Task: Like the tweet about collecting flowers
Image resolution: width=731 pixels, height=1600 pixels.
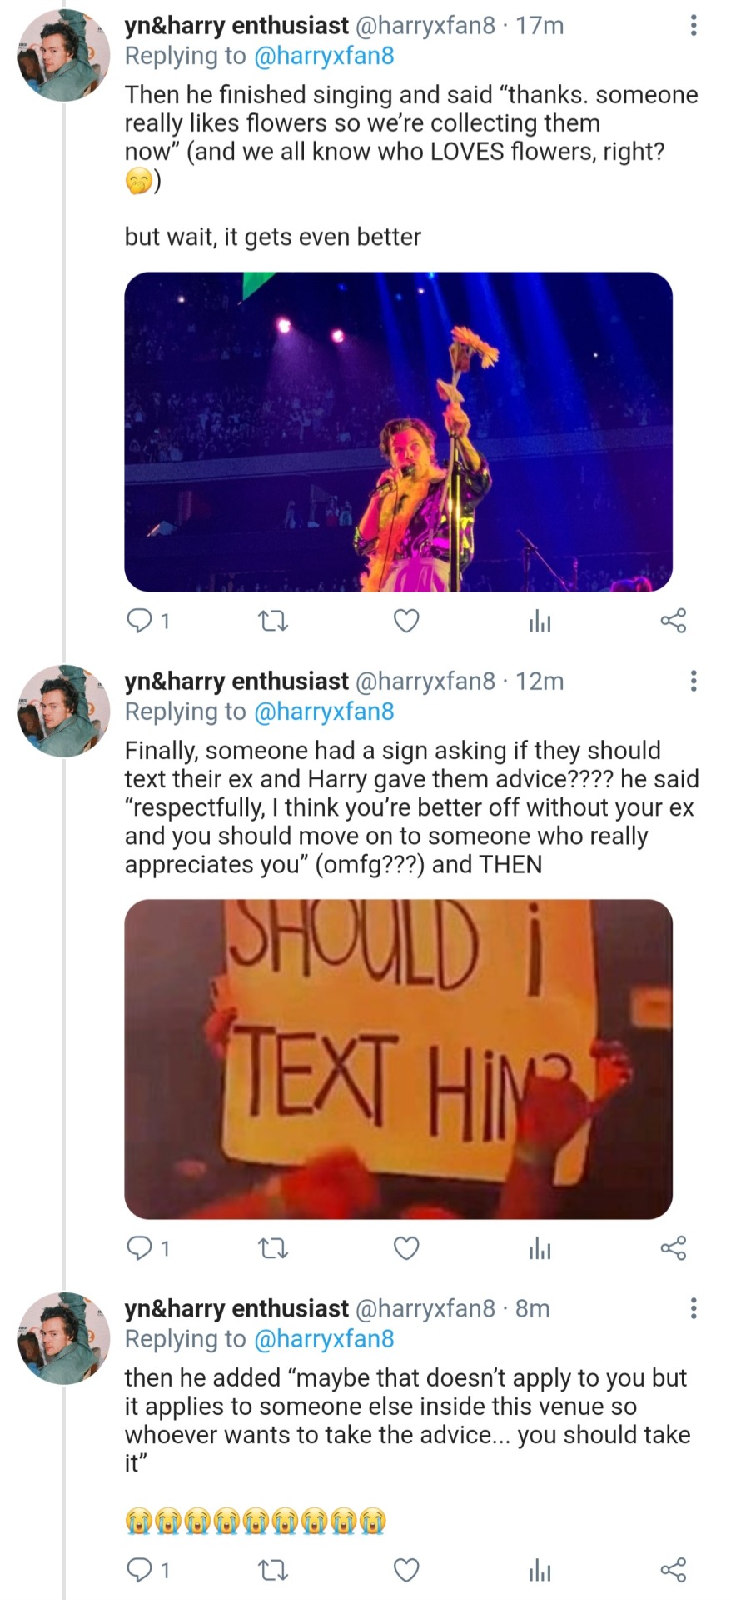Action: coord(405,621)
